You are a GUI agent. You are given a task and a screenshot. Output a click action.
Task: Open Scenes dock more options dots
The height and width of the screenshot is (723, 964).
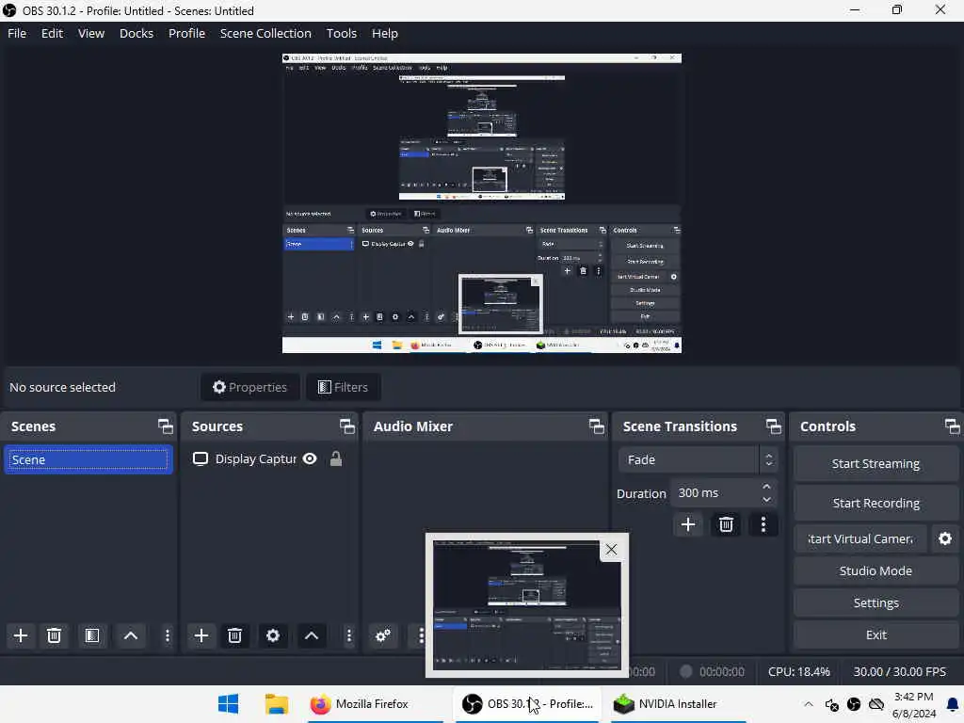168,635
